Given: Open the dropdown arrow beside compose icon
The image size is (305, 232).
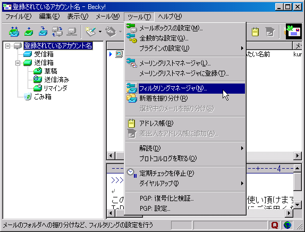Looking at the screenshot, I should (100, 31).
